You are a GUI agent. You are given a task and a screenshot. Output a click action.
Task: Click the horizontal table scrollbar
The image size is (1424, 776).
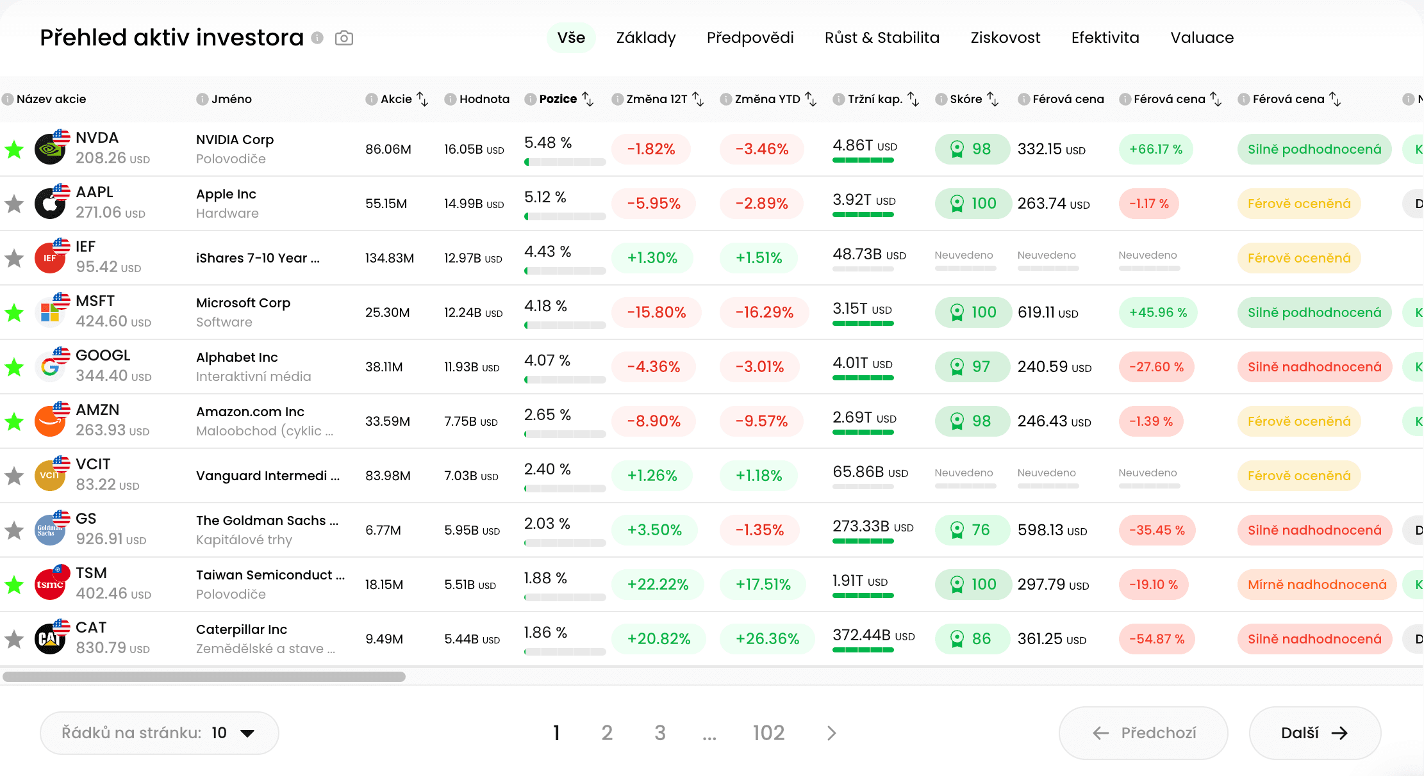(204, 677)
